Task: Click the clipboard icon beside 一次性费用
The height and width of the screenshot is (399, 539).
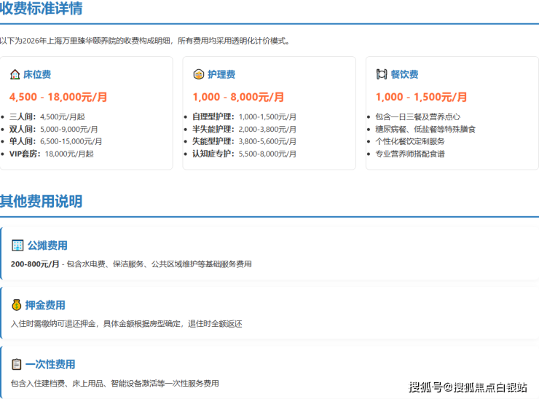Action: (x=17, y=364)
